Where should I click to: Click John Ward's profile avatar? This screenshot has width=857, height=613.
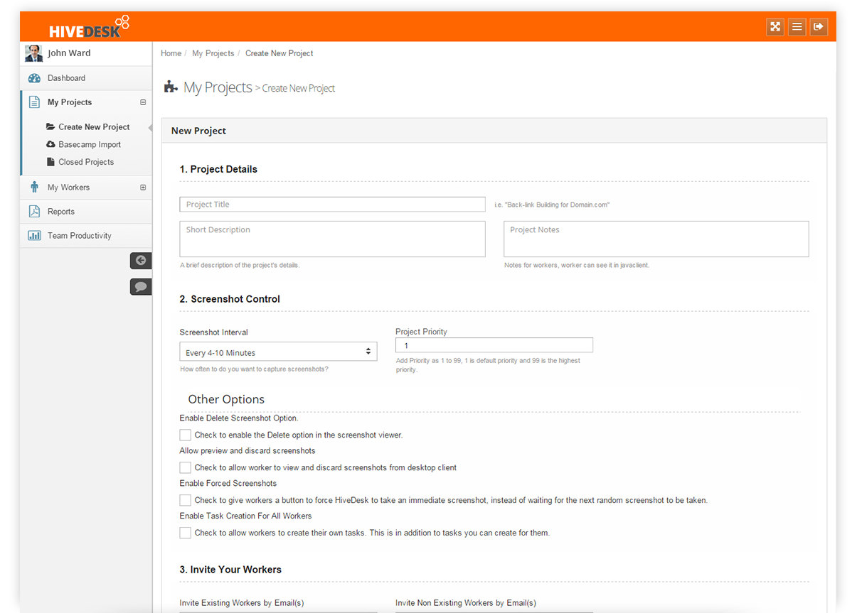point(33,53)
